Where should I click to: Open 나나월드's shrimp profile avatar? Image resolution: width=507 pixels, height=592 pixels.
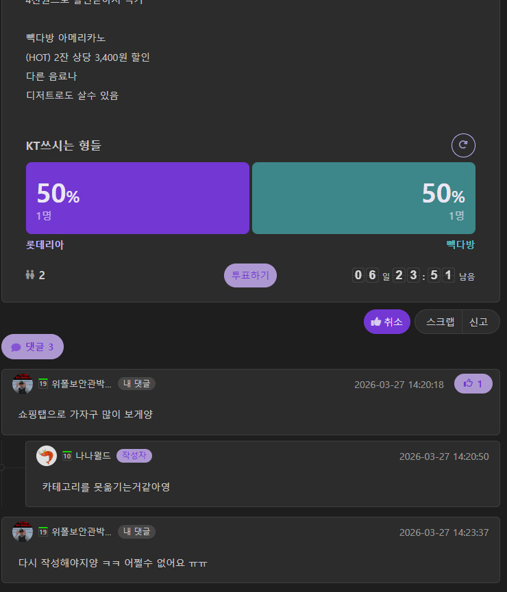pos(47,456)
